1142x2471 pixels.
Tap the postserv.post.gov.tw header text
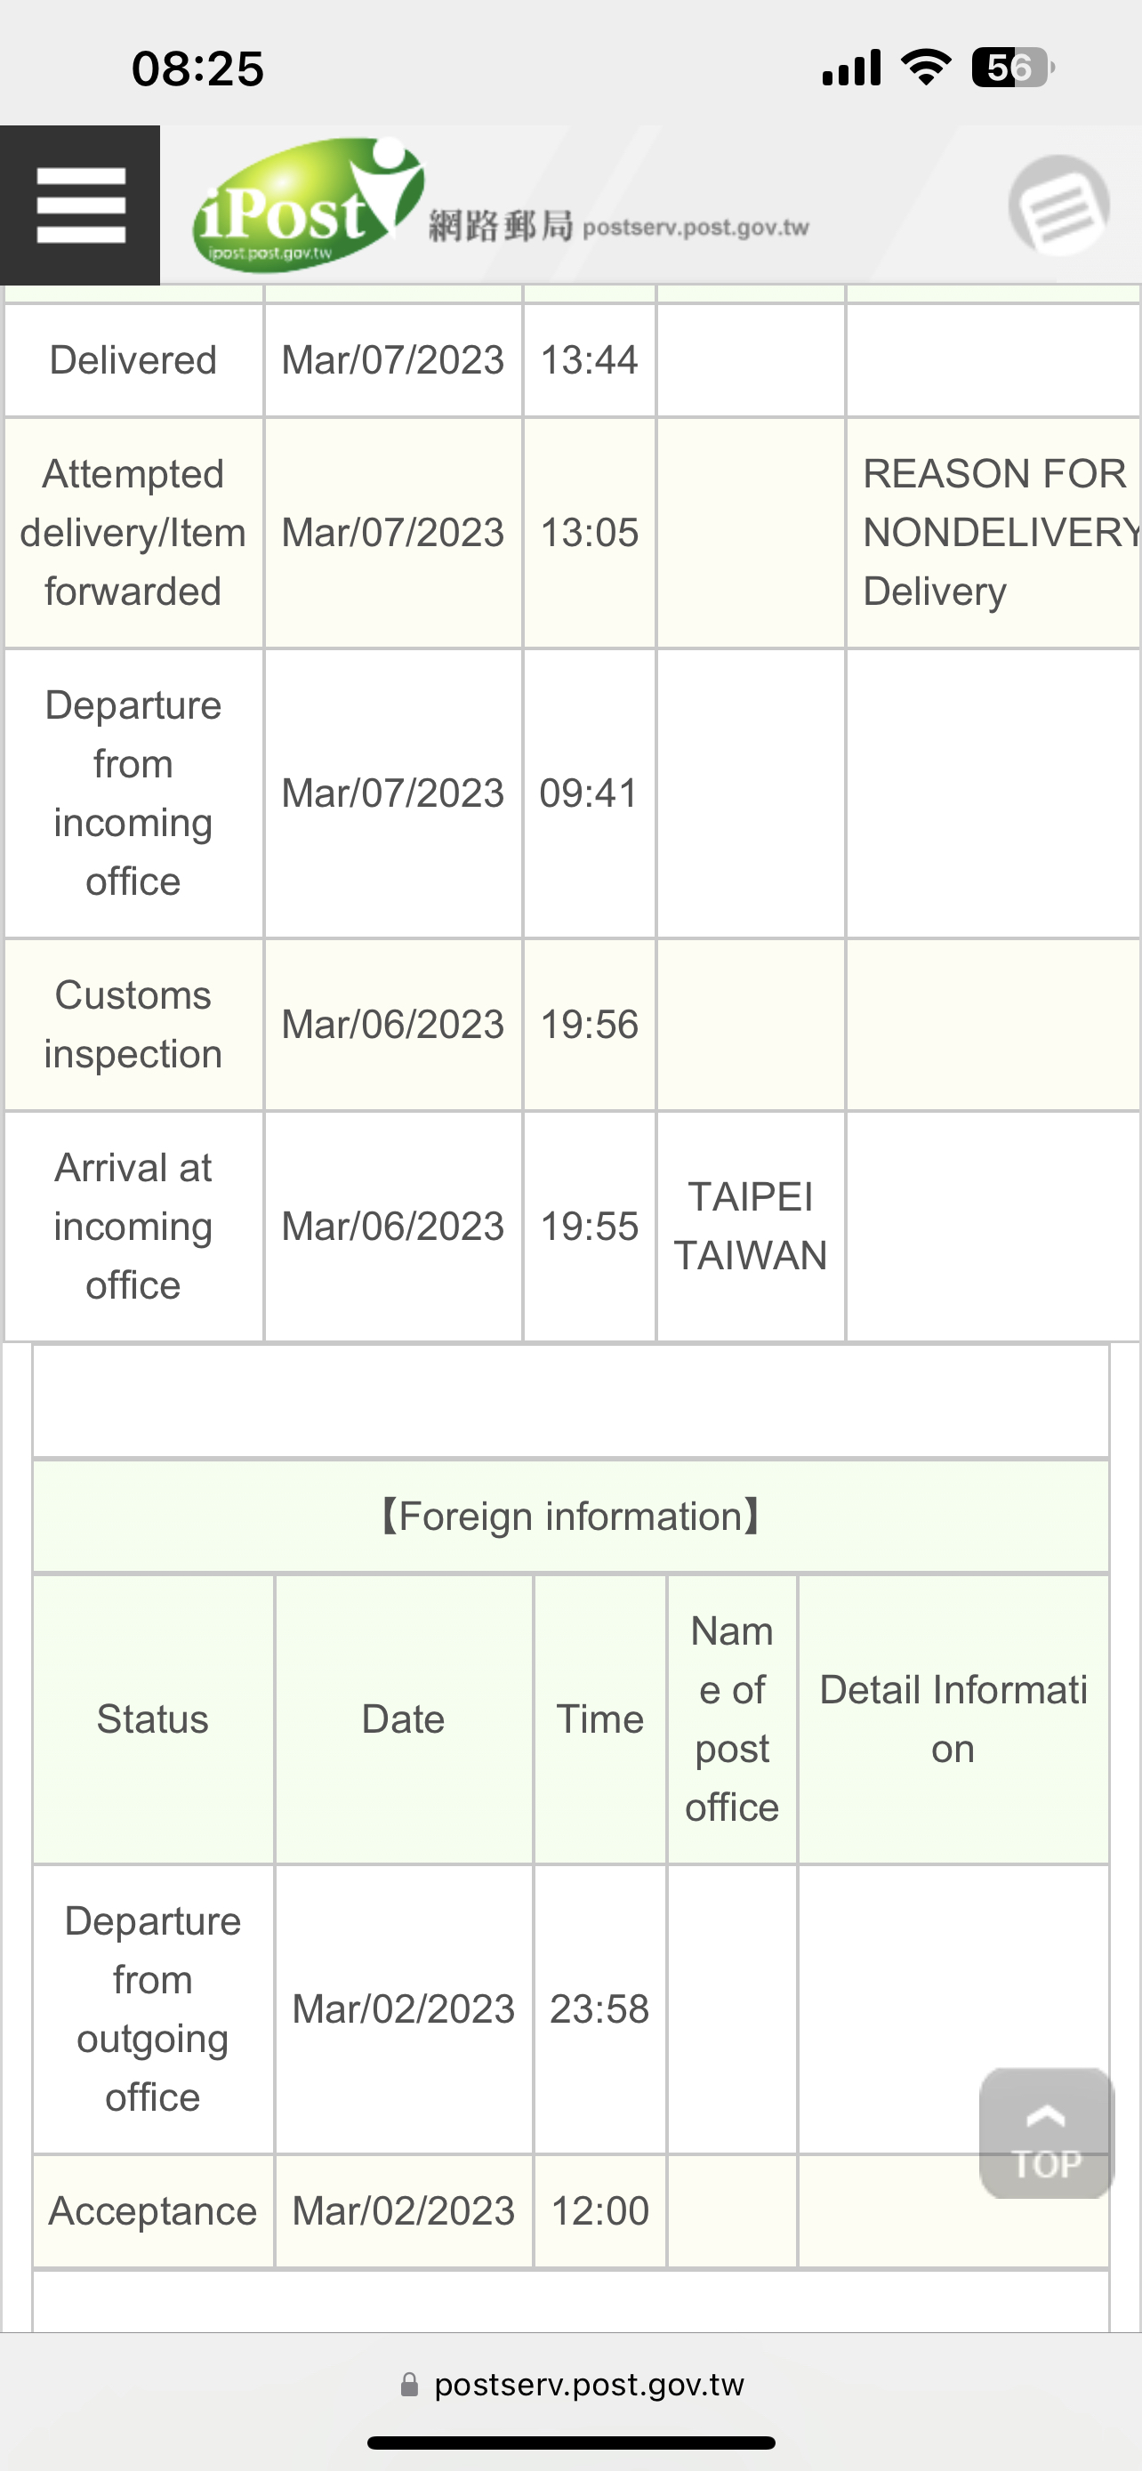click(696, 228)
